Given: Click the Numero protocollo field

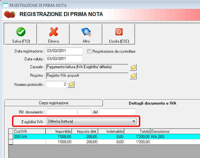Looking at the screenshot, I should (56, 84).
